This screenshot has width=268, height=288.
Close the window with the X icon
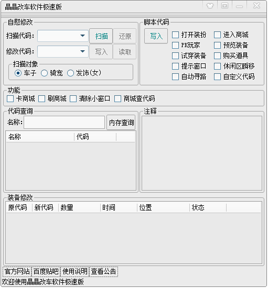click(x=256, y=6)
